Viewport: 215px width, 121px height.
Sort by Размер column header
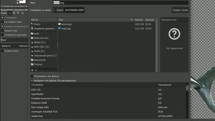coord(139,20)
